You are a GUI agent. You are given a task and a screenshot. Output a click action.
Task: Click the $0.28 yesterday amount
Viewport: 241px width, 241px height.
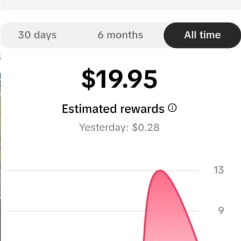(146, 128)
